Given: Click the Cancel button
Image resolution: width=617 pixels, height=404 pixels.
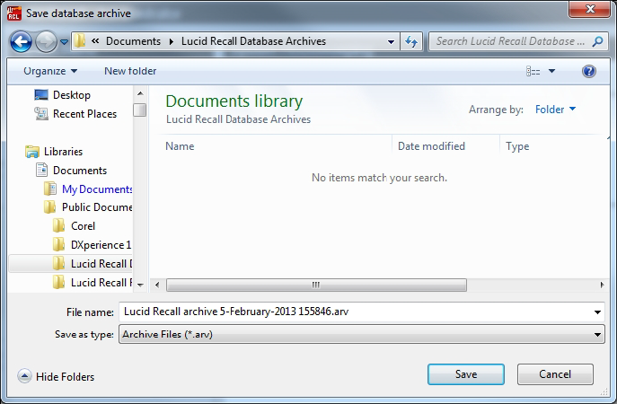Looking at the screenshot, I should click(555, 374).
